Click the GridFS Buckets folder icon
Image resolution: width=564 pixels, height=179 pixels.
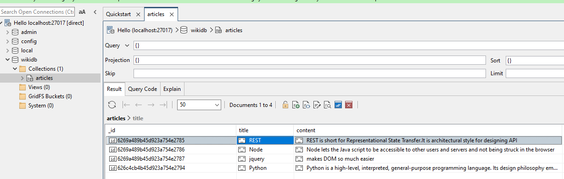[x=23, y=96]
